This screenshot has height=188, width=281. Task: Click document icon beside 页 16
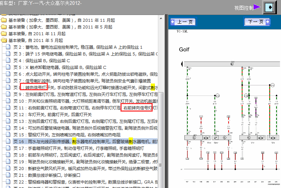click(8, 141)
